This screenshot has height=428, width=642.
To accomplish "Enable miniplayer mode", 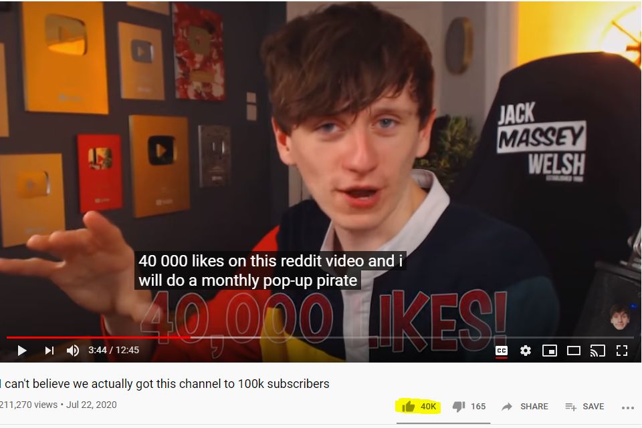I will pyautogui.click(x=550, y=351).
